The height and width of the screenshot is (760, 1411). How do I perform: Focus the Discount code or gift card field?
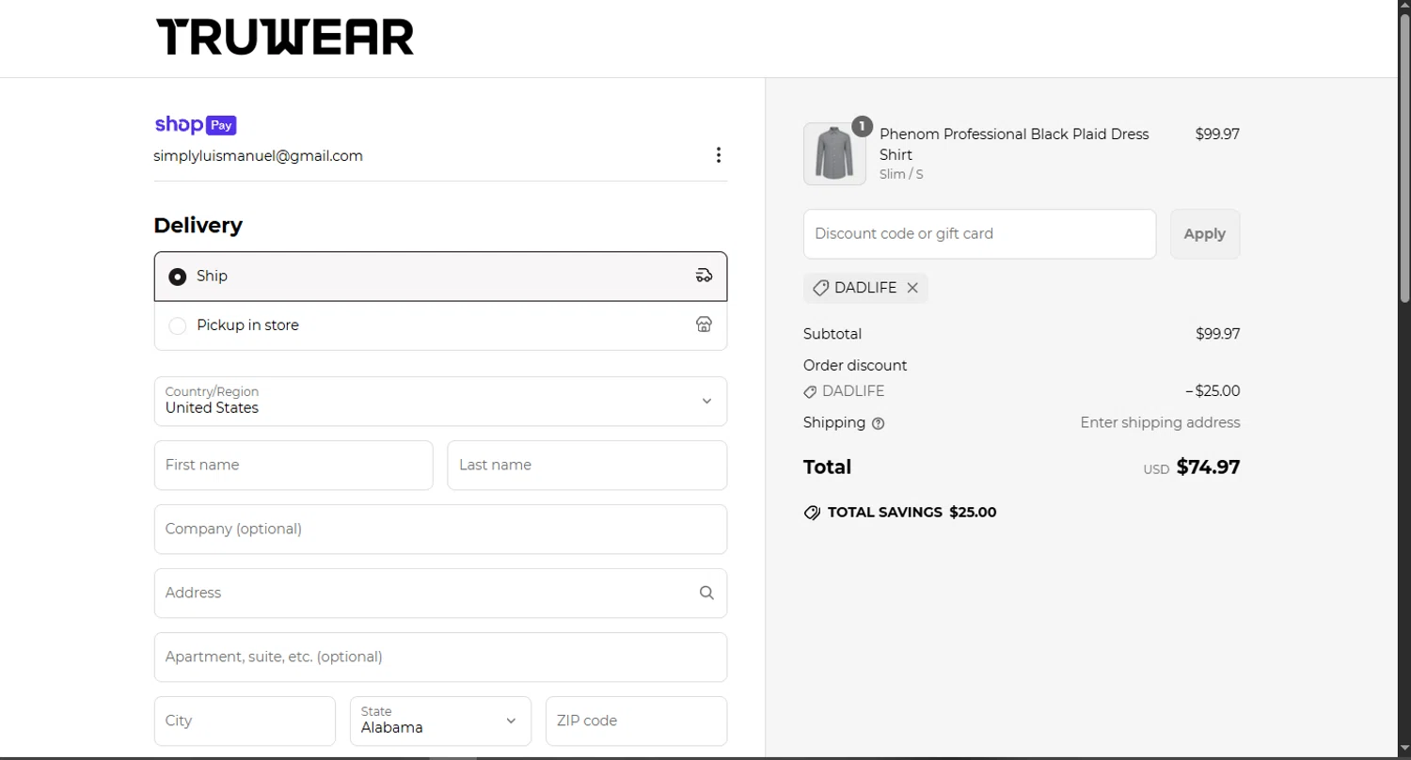pyautogui.click(x=979, y=234)
